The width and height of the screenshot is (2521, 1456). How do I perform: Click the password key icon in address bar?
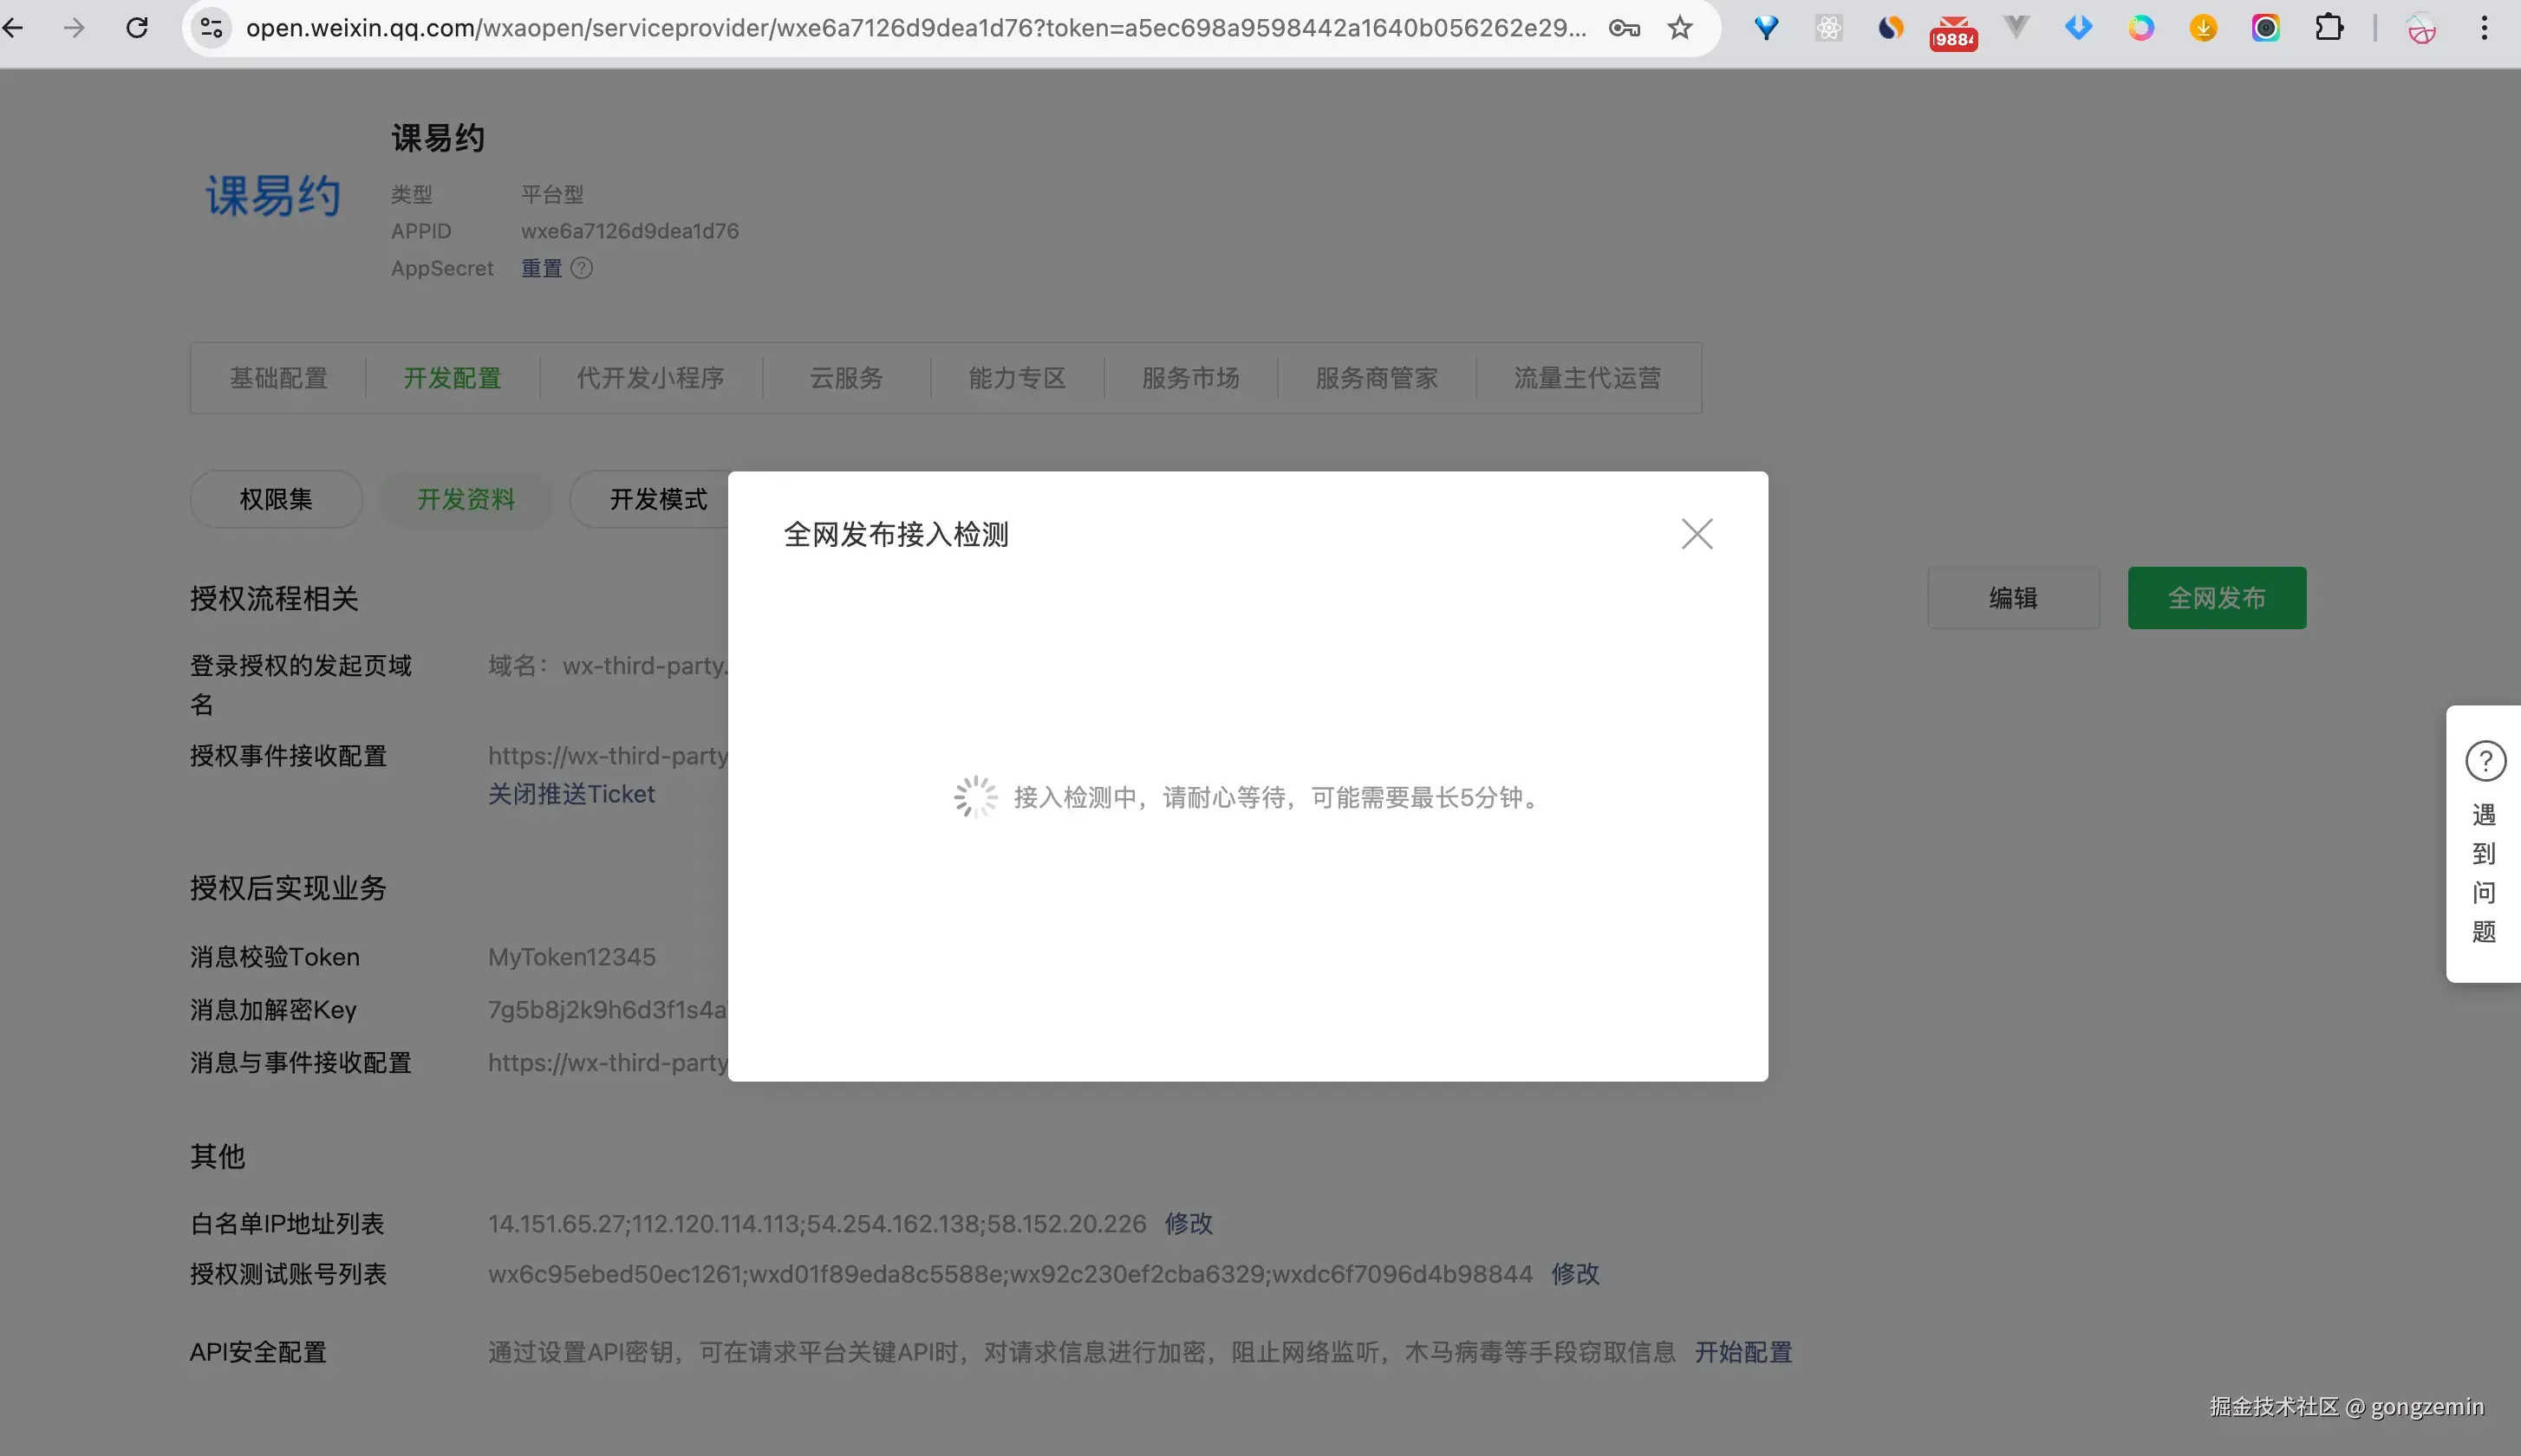click(1624, 28)
